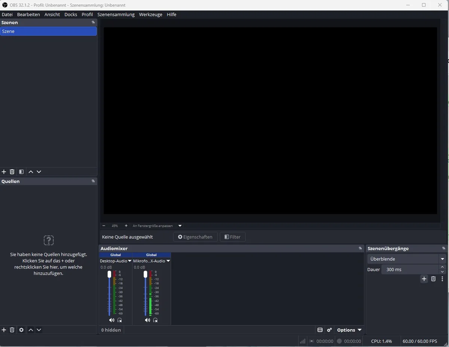
Task: Open the Szenensammlung menu
Action: 116,15
